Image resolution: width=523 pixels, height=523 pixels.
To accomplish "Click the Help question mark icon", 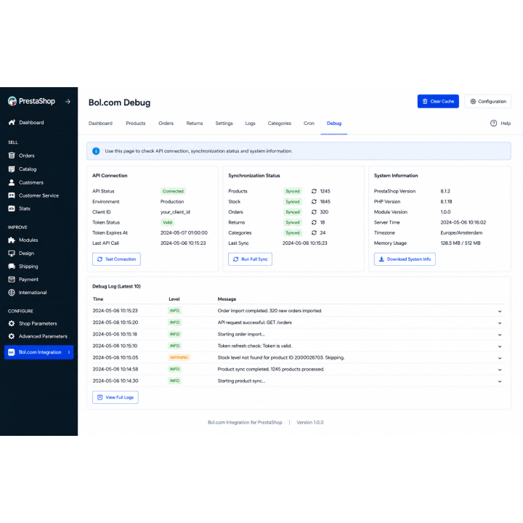I will tap(493, 123).
